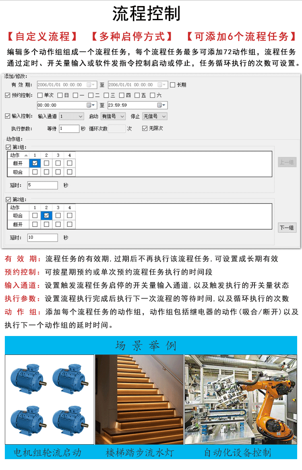Open the 有效期 start date picker

(x=91, y=85)
